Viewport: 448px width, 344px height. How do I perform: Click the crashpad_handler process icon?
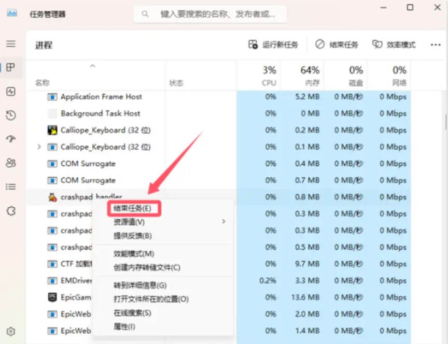(52, 197)
